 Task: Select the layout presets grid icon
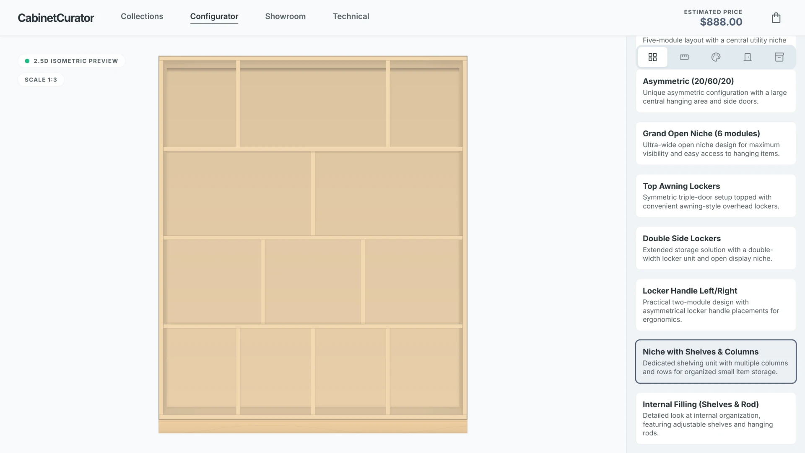[652, 57]
